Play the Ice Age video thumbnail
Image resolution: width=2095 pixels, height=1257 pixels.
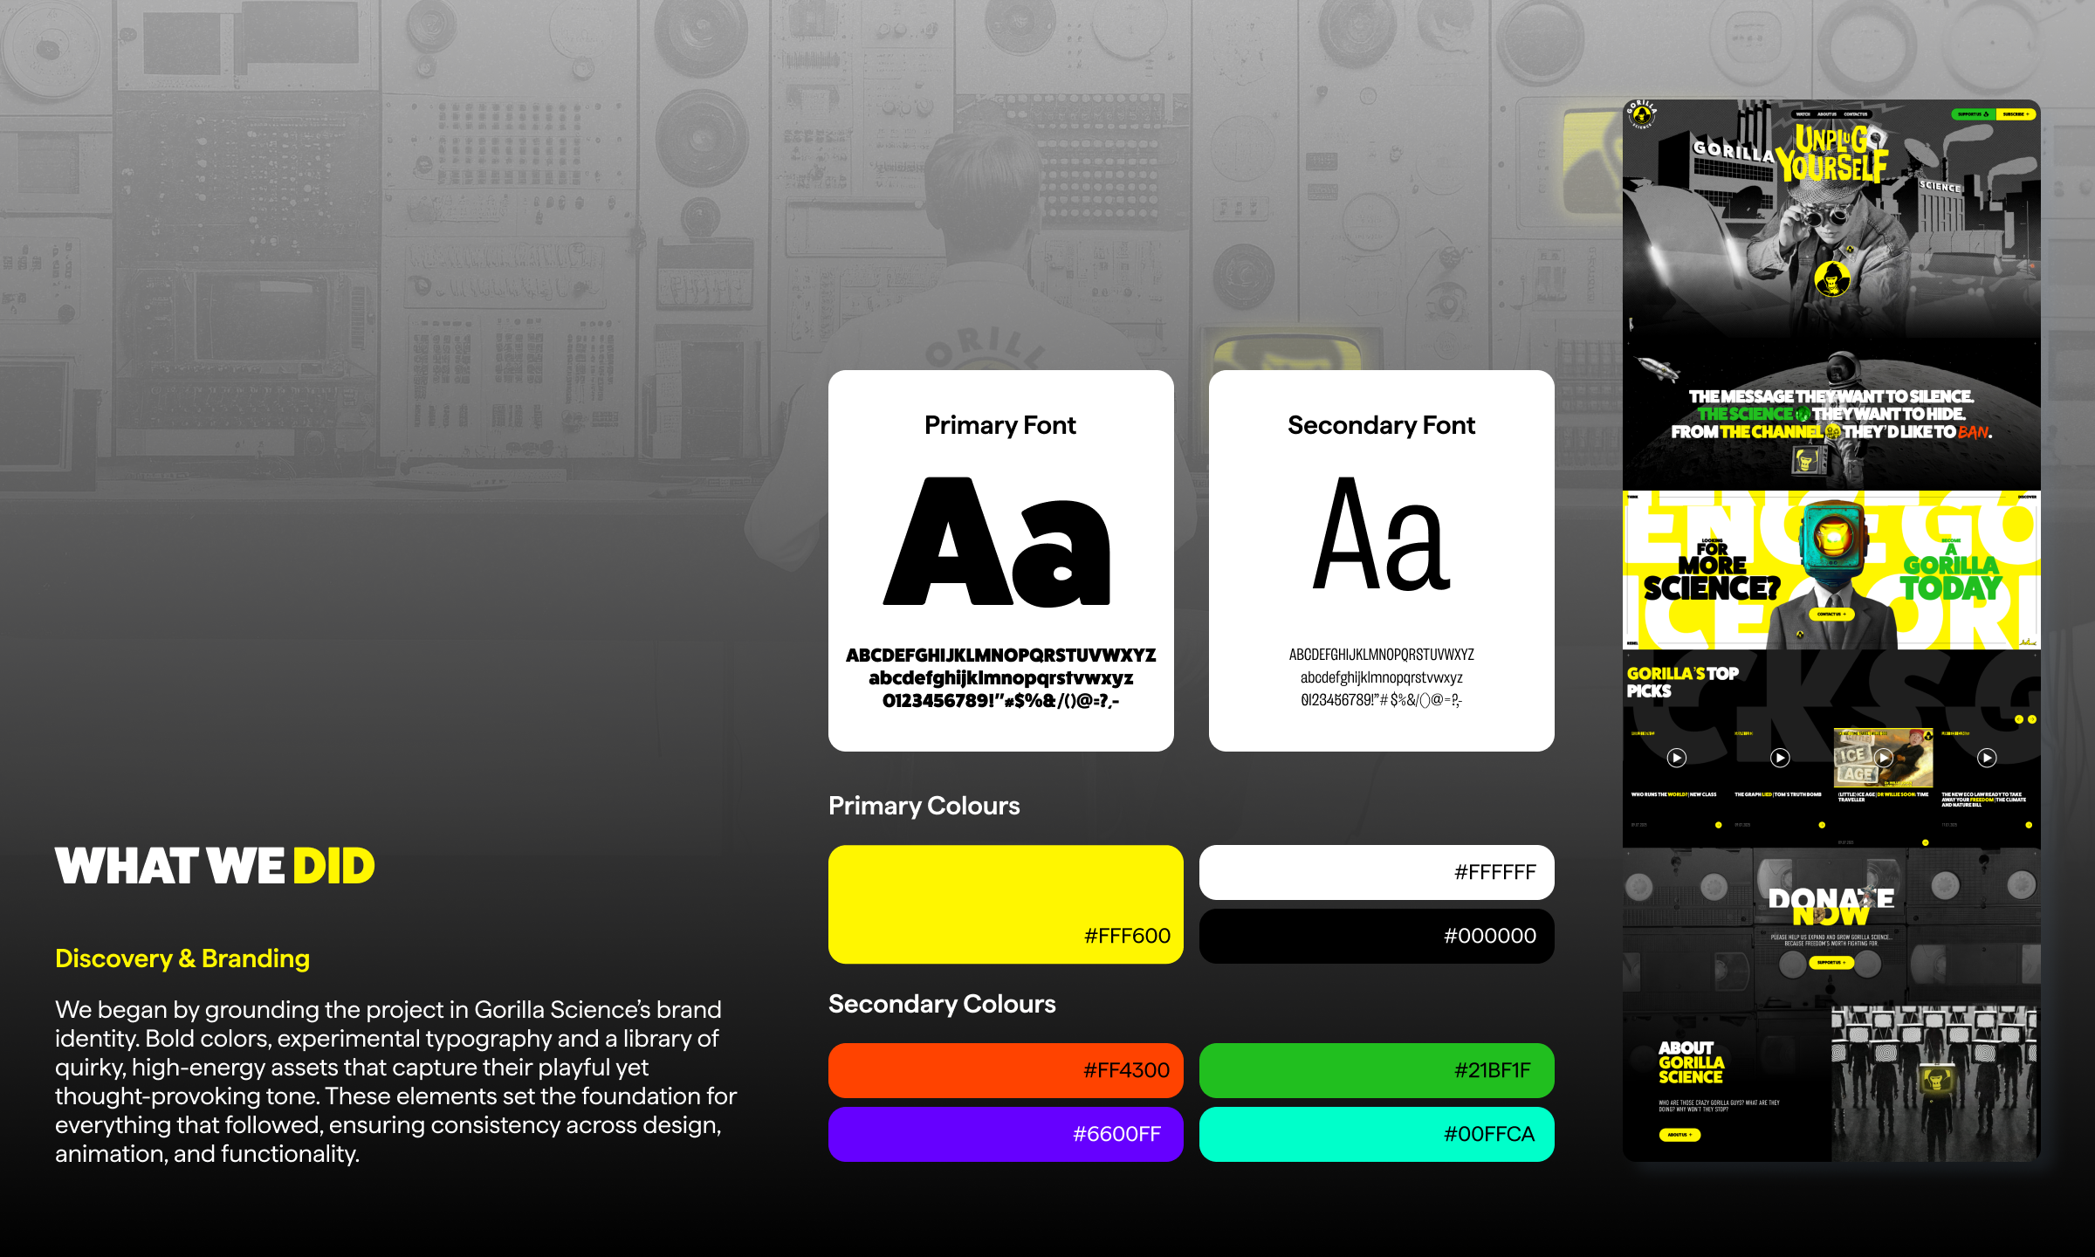tap(1884, 758)
